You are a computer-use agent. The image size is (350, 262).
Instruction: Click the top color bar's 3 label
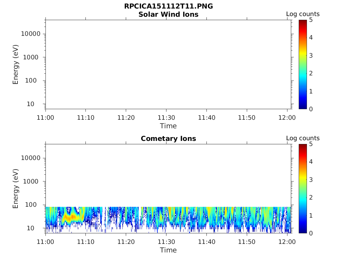311,56
